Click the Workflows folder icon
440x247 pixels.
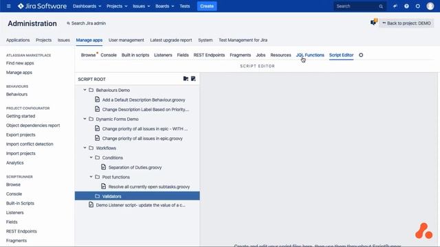[91, 148]
